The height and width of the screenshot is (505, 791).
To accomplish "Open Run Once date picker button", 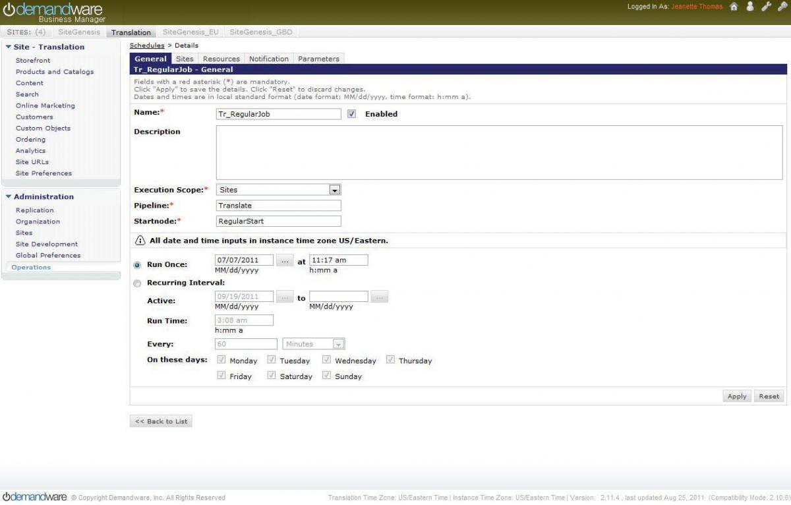I will coord(284,260).
